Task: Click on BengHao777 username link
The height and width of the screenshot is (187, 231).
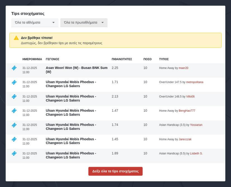Action: (x=187, y=111)
